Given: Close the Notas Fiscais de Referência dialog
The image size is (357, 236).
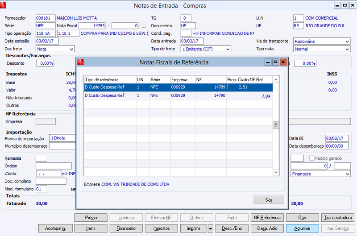Looking at the screenshot, I should (283, 62).
